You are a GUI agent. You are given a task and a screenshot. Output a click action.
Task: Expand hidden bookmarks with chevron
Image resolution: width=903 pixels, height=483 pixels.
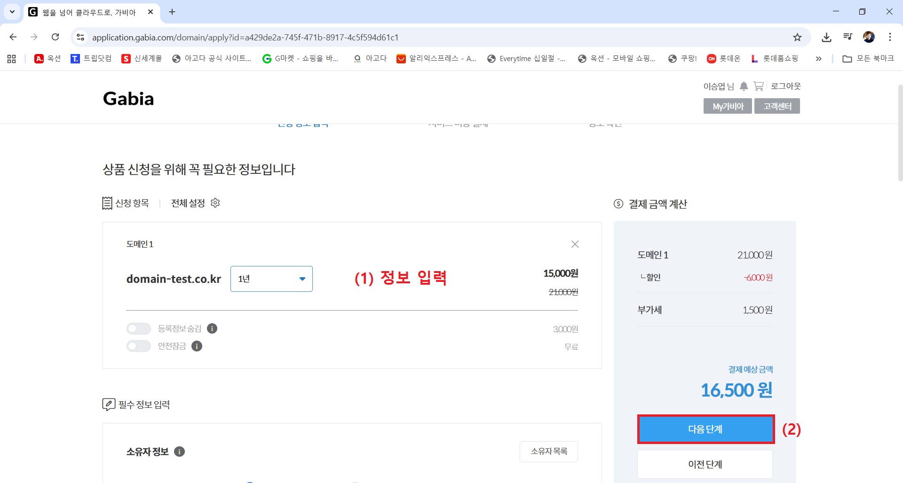819,59
